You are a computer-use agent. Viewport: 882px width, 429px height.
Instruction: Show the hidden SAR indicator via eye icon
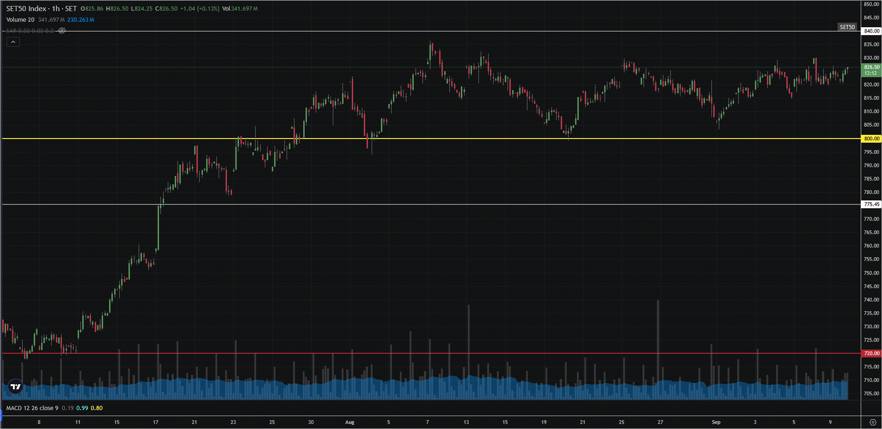click(x=62, y=30)
